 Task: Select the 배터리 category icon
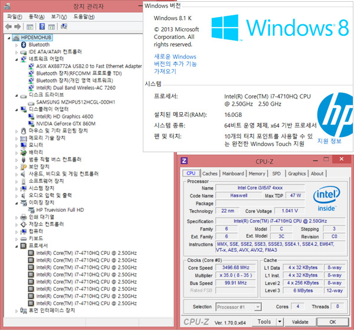click(24, 152)
